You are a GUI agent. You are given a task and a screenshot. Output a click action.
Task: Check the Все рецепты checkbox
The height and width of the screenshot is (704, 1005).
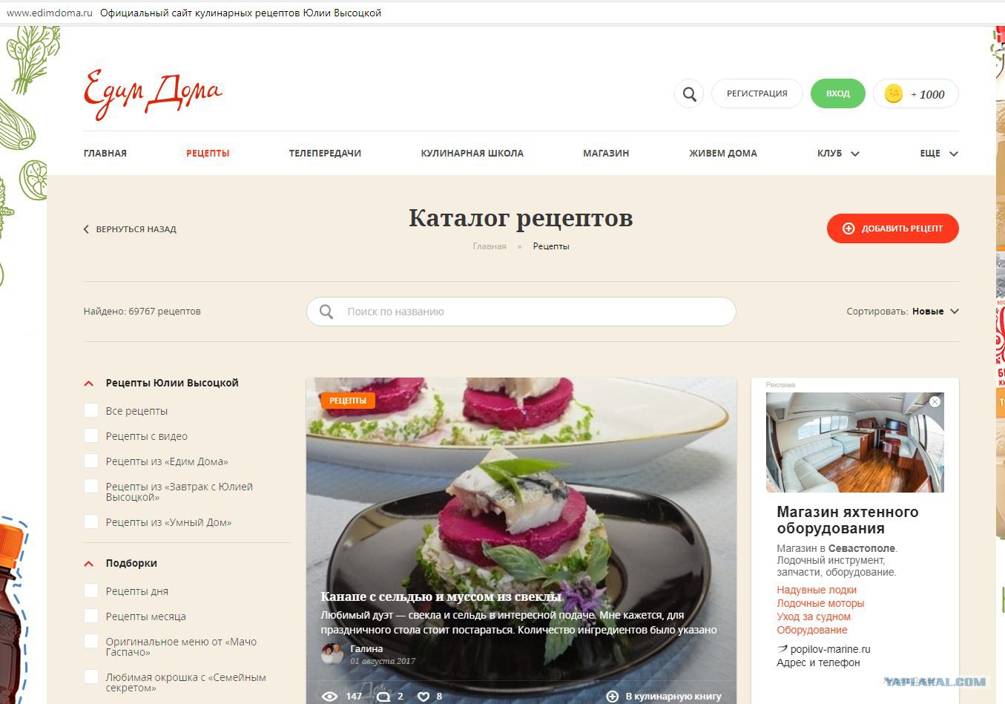pos(91,410)
